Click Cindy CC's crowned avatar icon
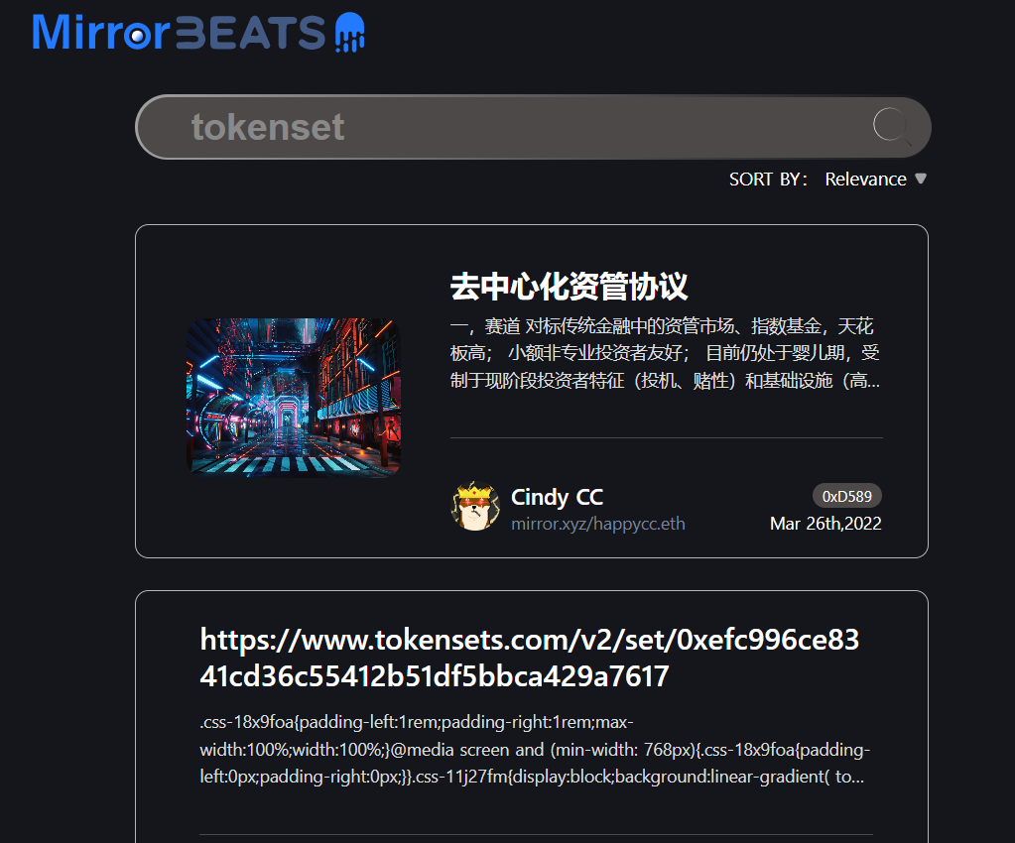The image size is (1015, 843). click(474, 507)
